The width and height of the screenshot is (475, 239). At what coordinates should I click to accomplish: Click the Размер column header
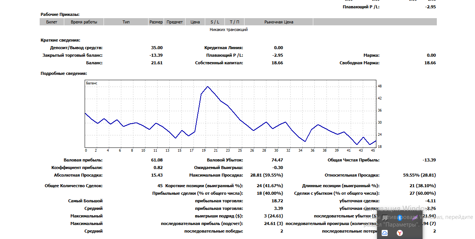coord(156,22)
